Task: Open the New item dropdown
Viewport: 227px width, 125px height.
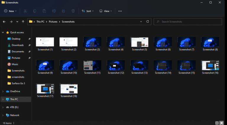Action: [10, 11]
